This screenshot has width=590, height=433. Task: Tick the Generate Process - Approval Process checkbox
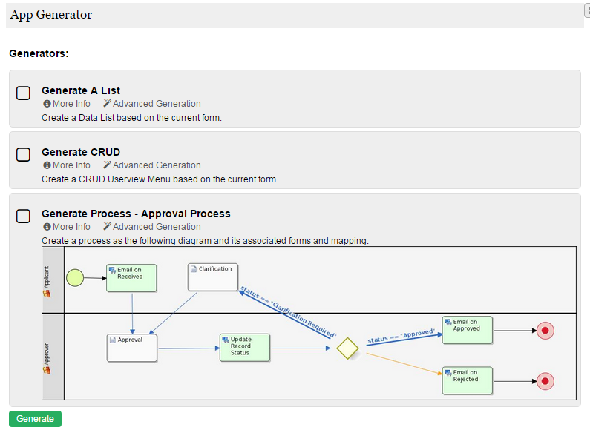coord(23,216)
